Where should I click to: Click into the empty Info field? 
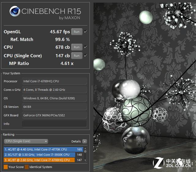[55, 124]
